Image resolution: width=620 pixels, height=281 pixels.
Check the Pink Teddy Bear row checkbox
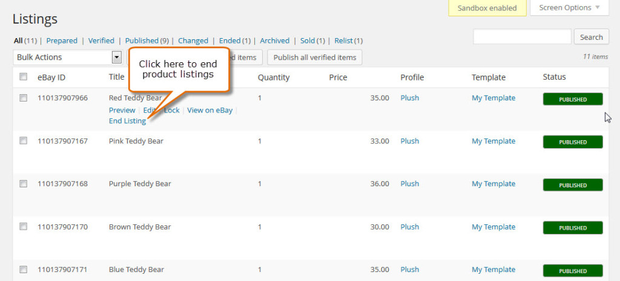tap(24, 140)
